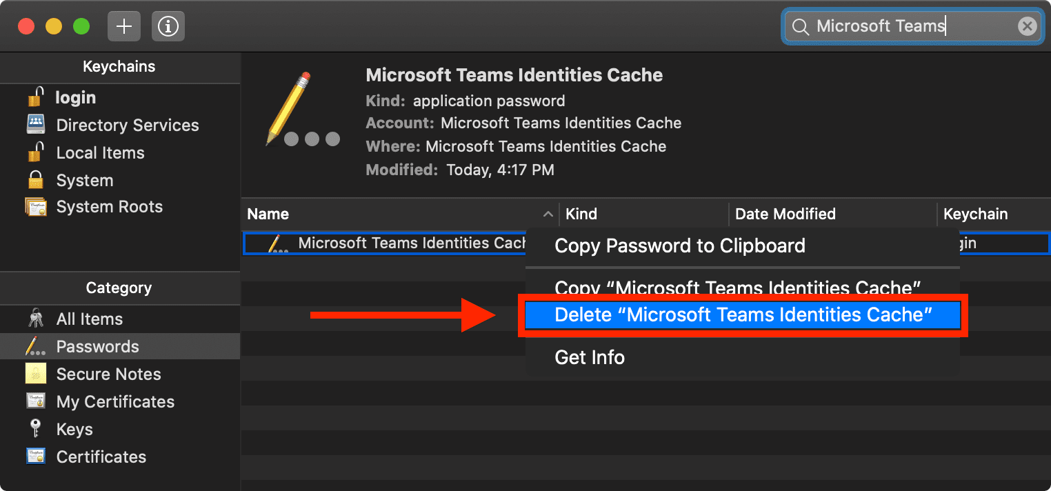
Task: Sort by Date Modified column
Action: tap(785, 214)
